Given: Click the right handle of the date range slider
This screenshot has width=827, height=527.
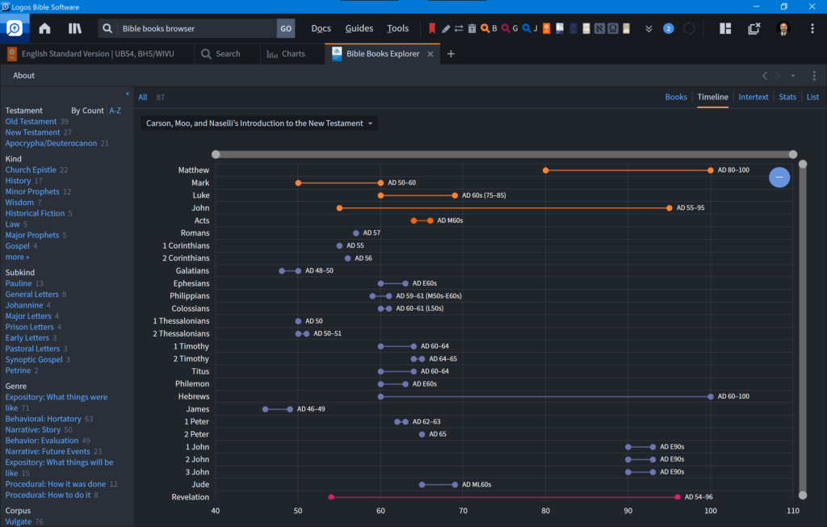Looking at the screenshot, I should tap(793, 154).
